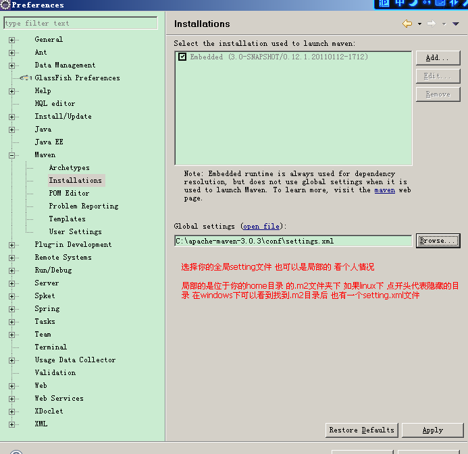Expand the Java tree node

pos(11,130)
